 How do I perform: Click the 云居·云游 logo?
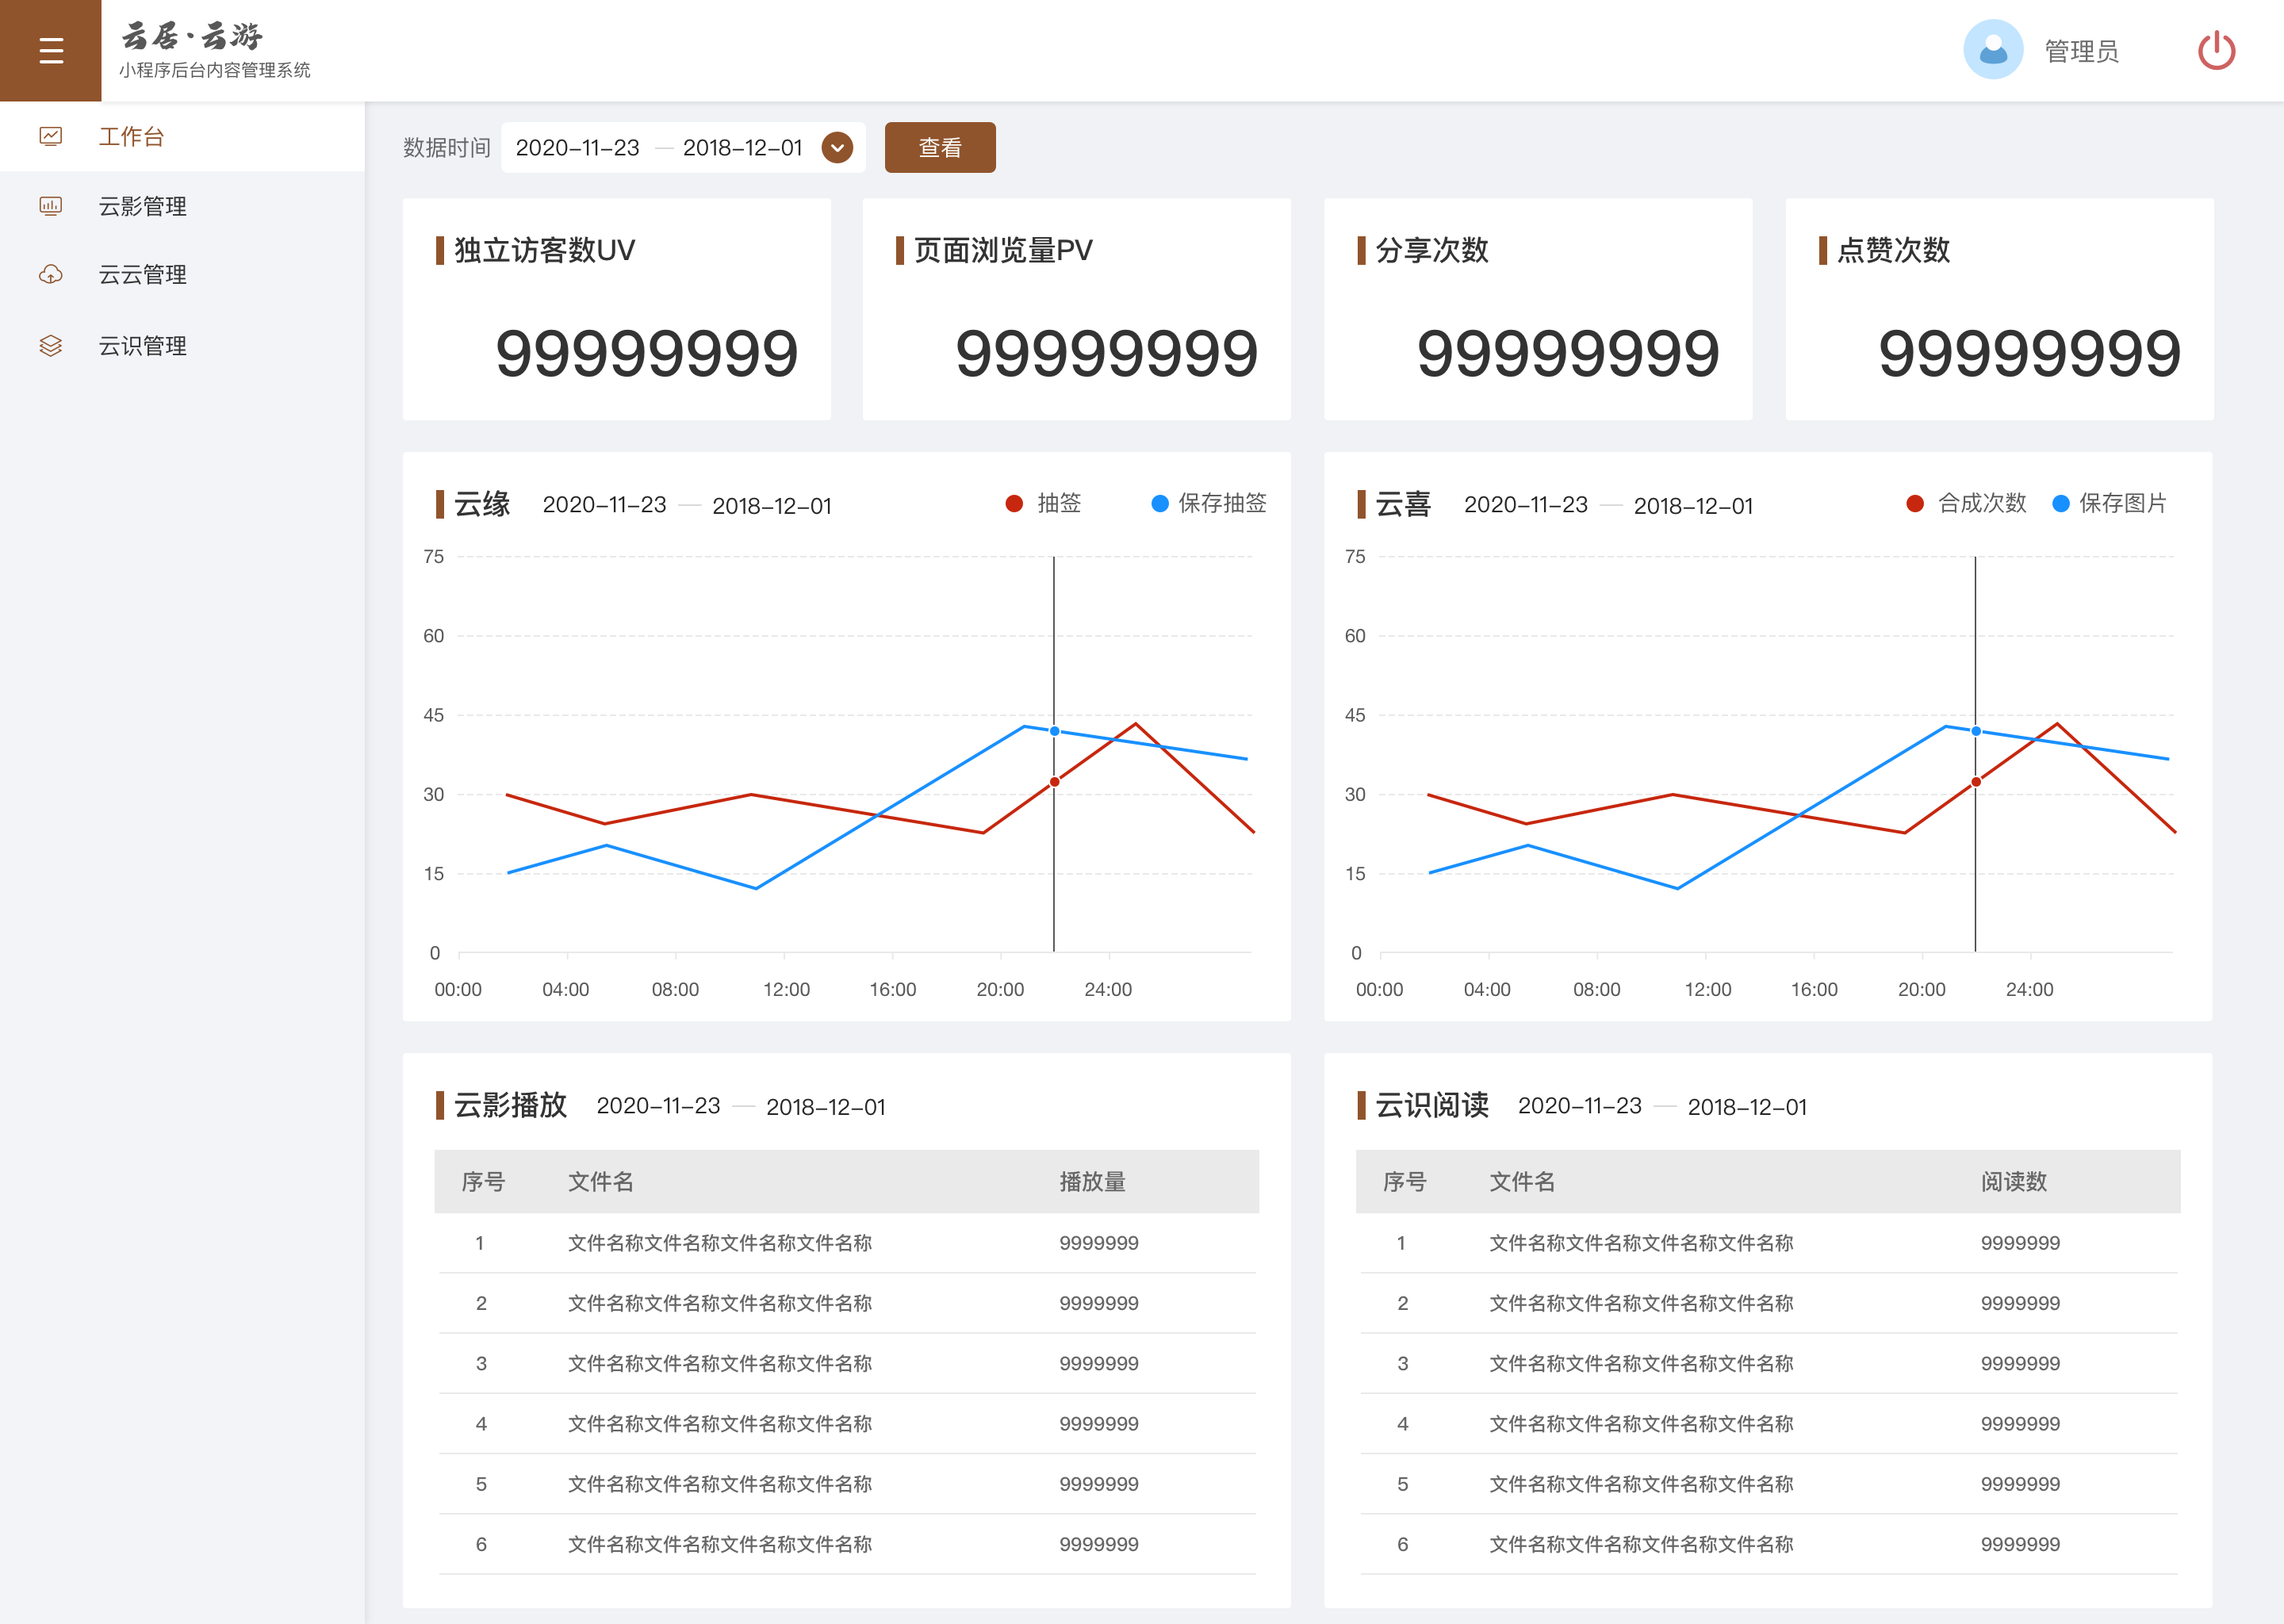click(192, 37)
